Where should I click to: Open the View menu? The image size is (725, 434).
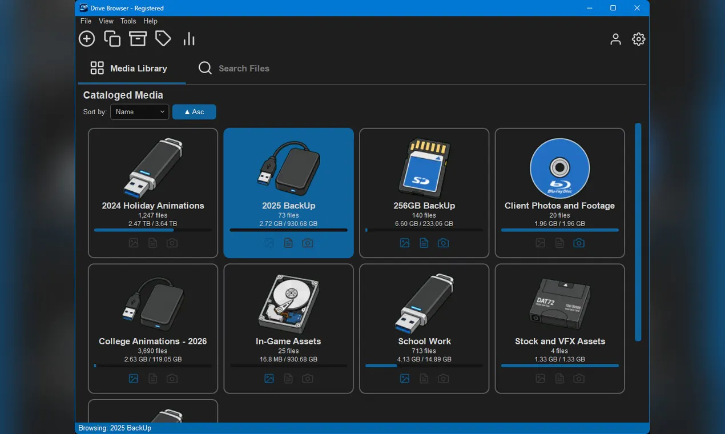pyautogui.click(x=106, y=21)
